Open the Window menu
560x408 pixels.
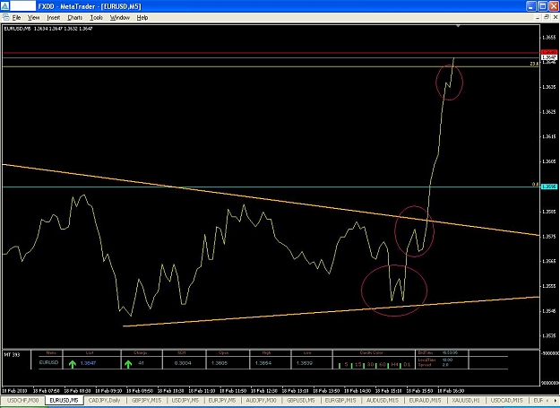[120, 18]
